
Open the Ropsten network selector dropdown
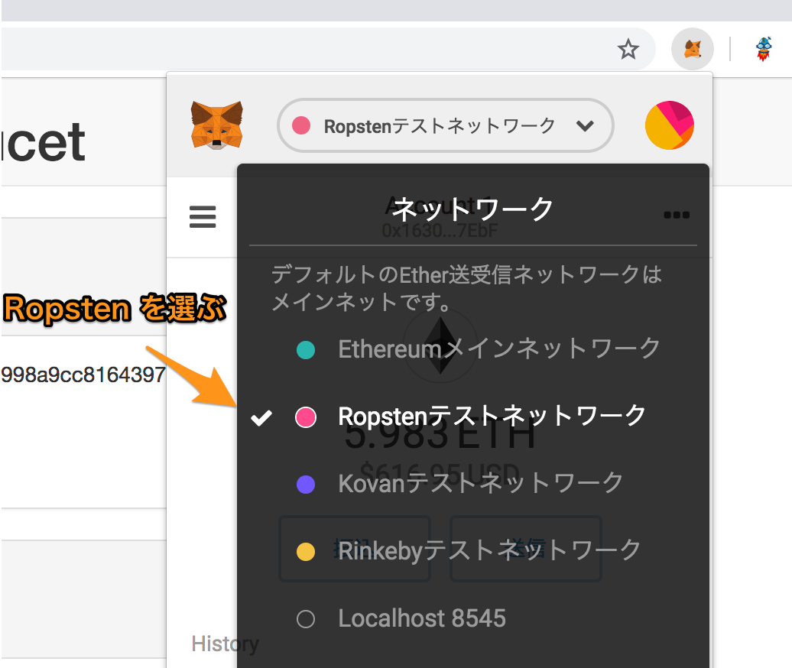(x=445, y=125)
